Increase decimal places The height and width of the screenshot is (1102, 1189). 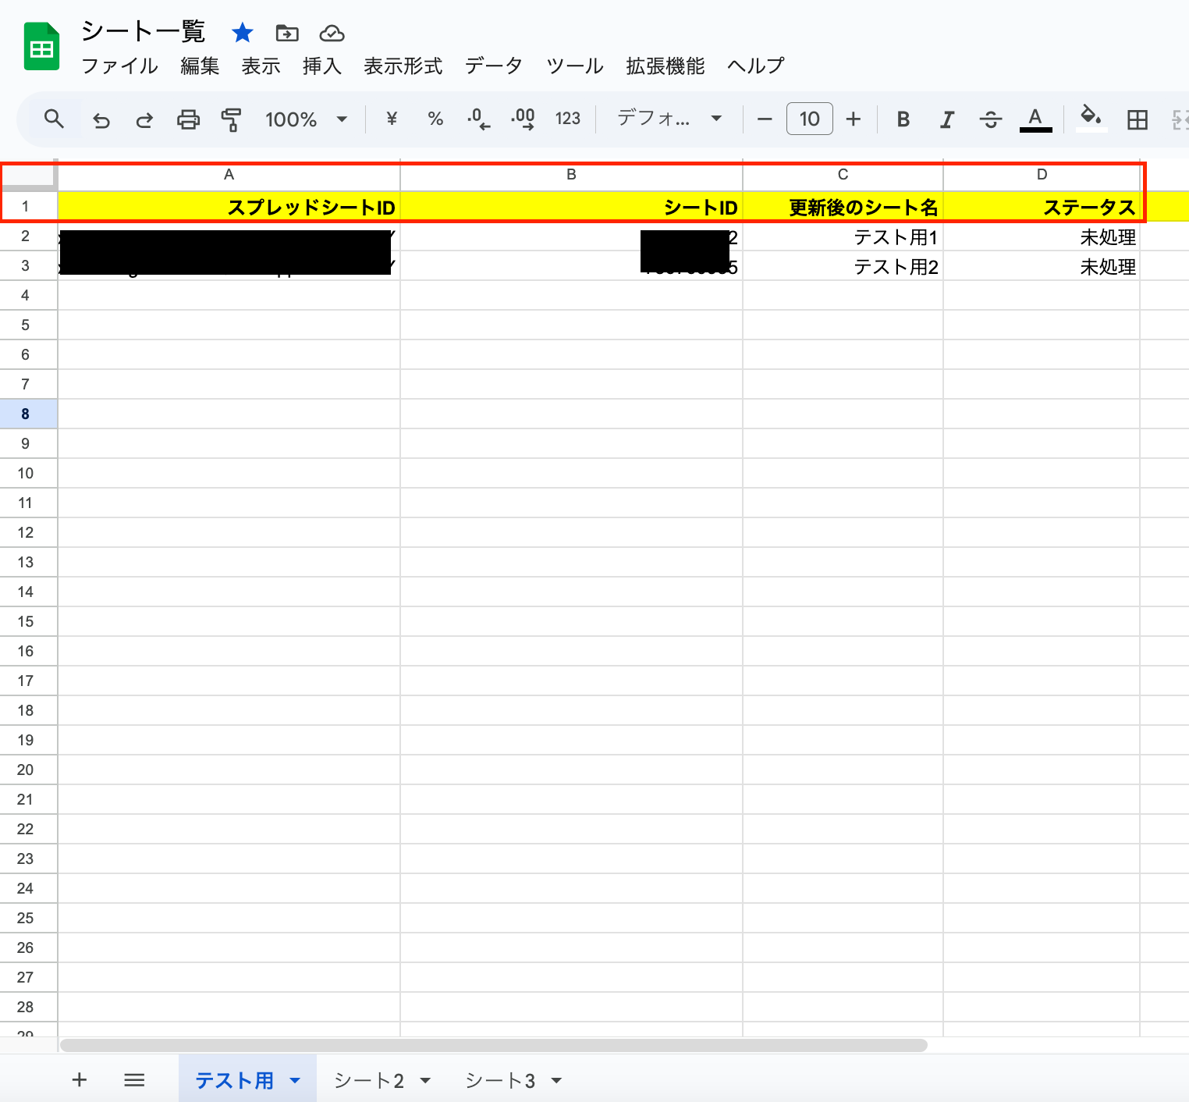click(x=523, y=119)
